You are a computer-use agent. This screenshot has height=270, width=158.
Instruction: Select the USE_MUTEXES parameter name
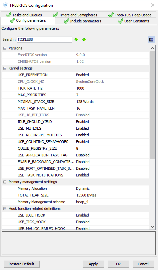(x=29, y=128)
